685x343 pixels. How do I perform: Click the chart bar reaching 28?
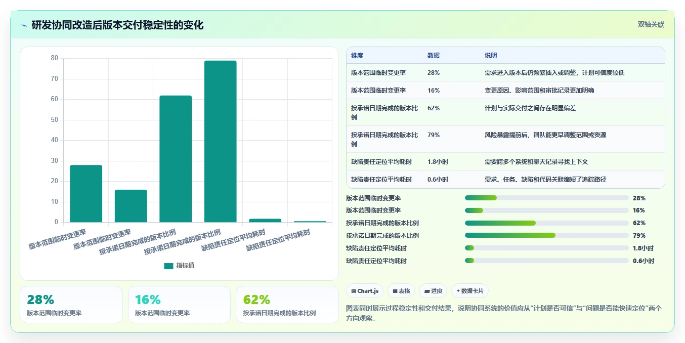[x=86, y=194]
